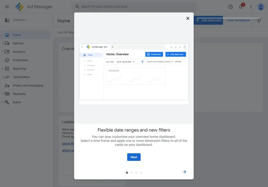Click the Home page heading
The image size is (268, 187).
tap(64, 21)
